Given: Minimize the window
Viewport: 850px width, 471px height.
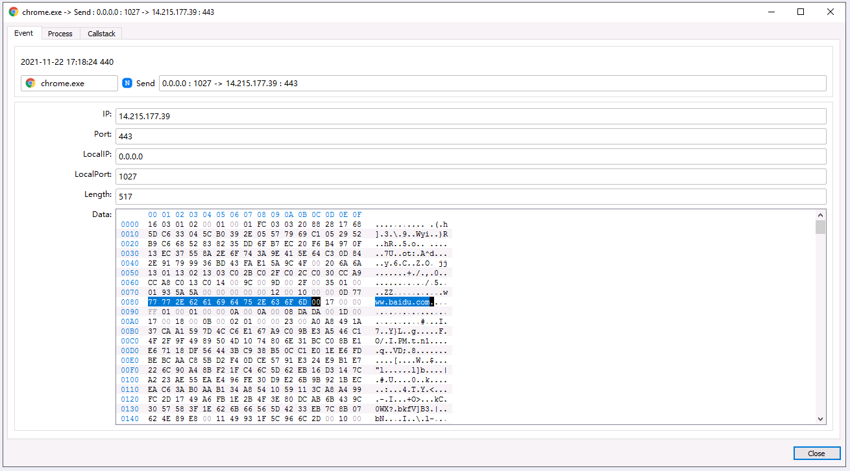Looking at the screenshot, I should click(771, 12).
